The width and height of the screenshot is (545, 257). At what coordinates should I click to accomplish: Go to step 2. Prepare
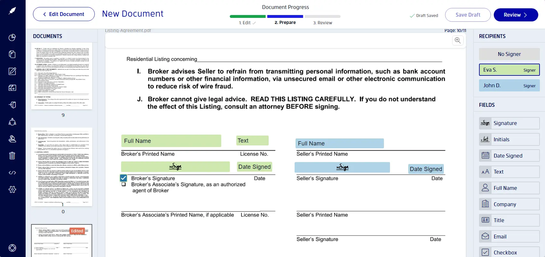click(285, 22)
